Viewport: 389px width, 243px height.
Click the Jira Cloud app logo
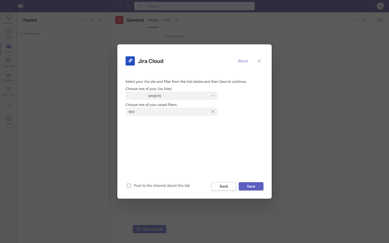[x=130, y=61]
